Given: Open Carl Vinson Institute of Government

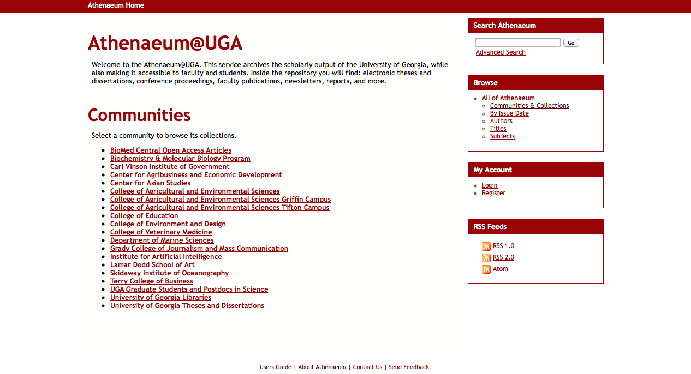Looking at the screenshot, I should click(x=170, y=167).
